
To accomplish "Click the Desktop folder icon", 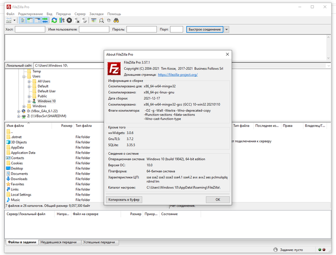I will (8, 168).
